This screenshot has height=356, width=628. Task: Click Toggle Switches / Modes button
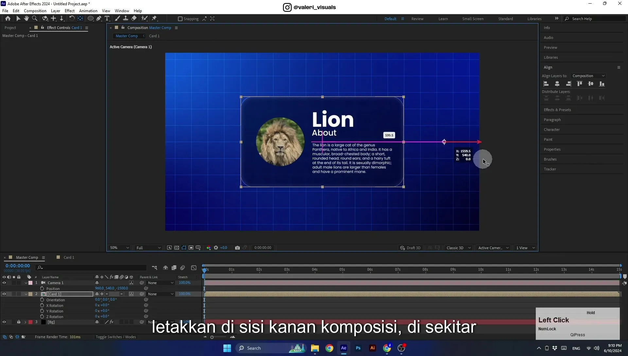click(x=116, y=337)
